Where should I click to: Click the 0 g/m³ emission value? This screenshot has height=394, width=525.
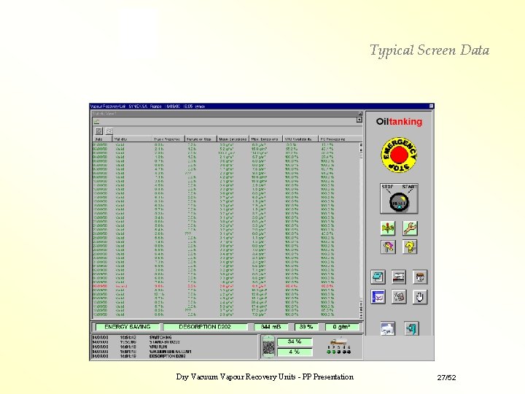click(x=341, y=327)
